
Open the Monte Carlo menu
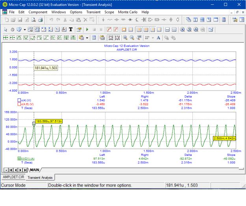pyautogui.click(x=128, y=12)
